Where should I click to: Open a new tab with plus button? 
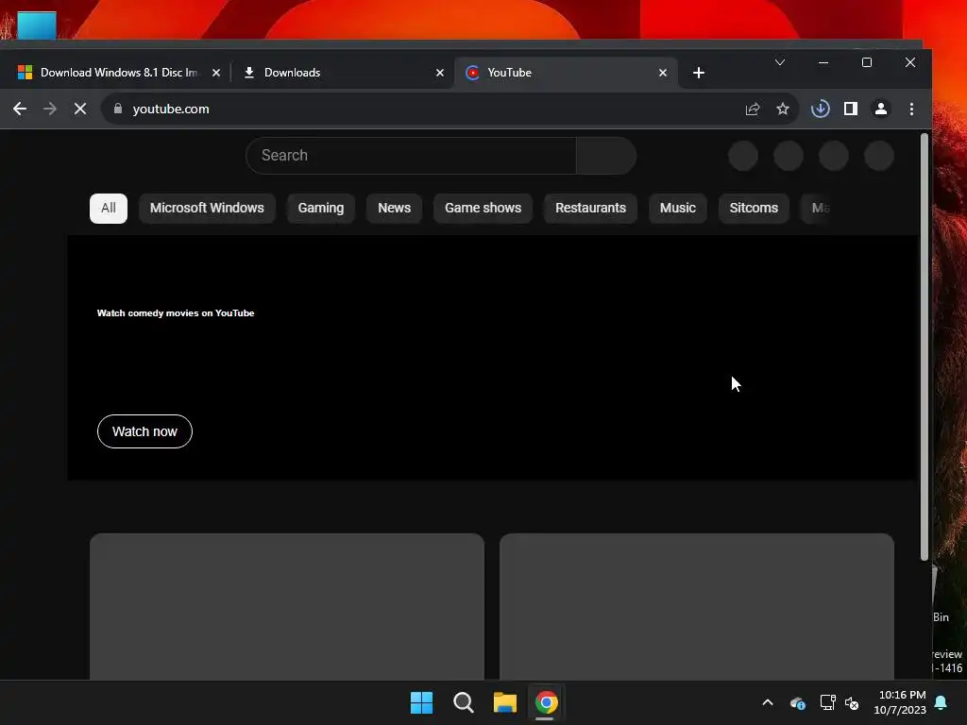699,73
